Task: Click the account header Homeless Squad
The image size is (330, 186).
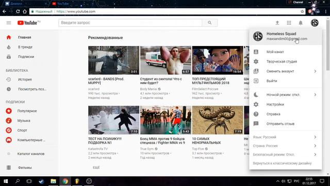Action: coord(285,36)
